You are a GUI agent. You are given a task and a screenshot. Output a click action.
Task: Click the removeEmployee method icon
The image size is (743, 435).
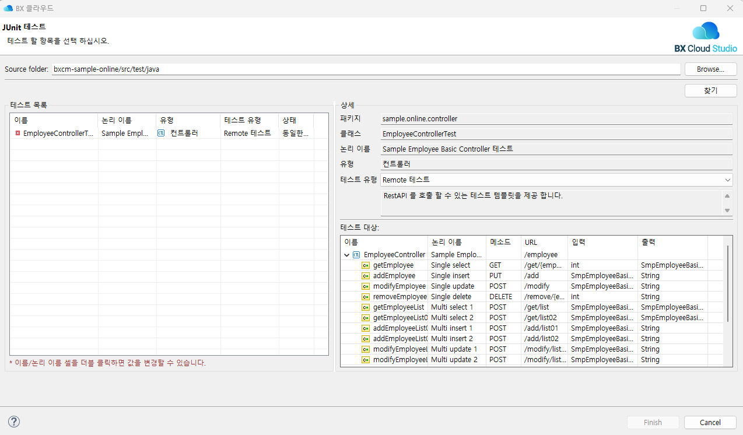click(366, 297)
